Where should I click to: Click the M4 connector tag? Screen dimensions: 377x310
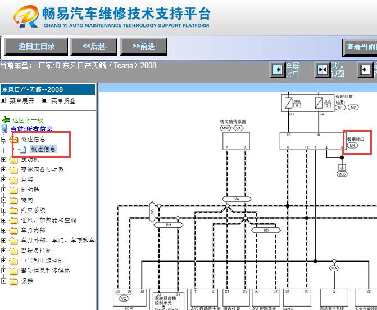tap(352, 145)
